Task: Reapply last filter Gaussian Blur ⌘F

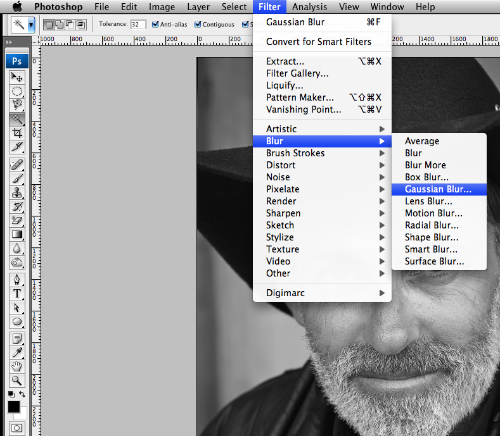Action: click(322, 22)
